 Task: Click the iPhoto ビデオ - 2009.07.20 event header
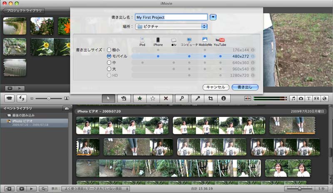99,111
